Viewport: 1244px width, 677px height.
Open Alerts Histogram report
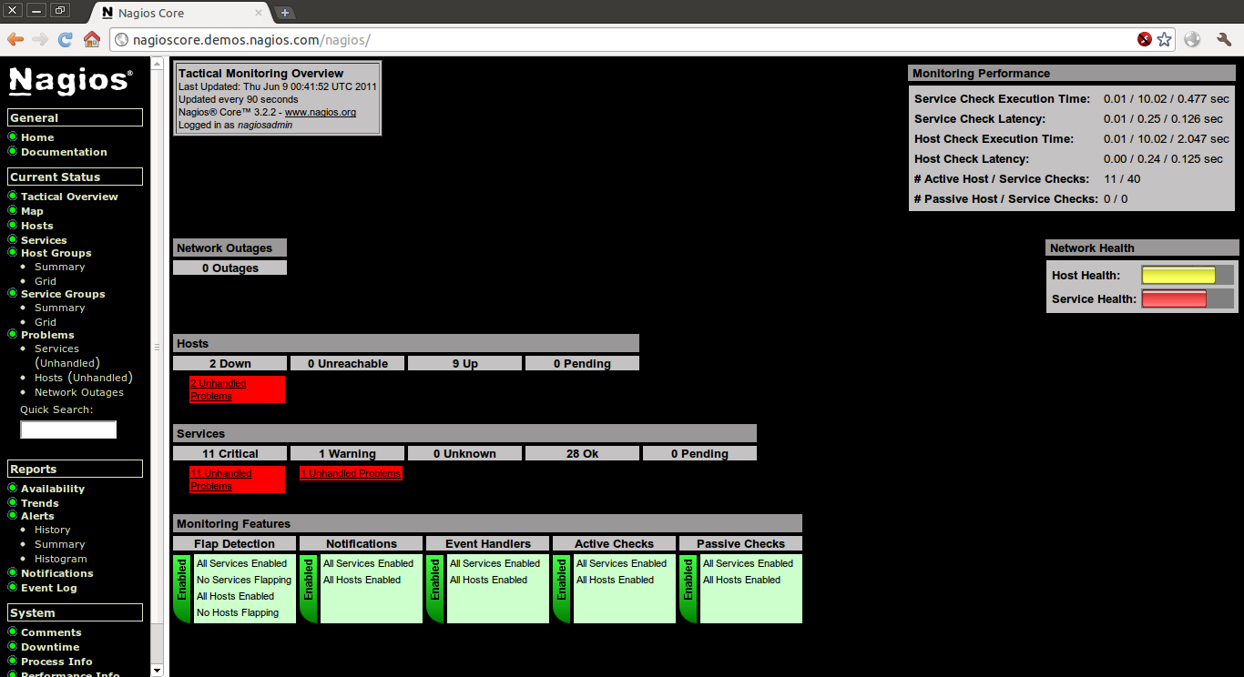61,559
